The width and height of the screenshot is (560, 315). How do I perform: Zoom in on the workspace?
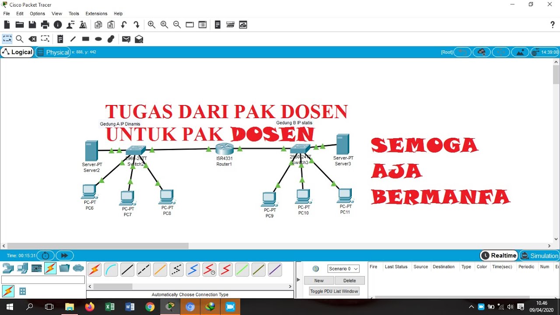tap(151, 25)
